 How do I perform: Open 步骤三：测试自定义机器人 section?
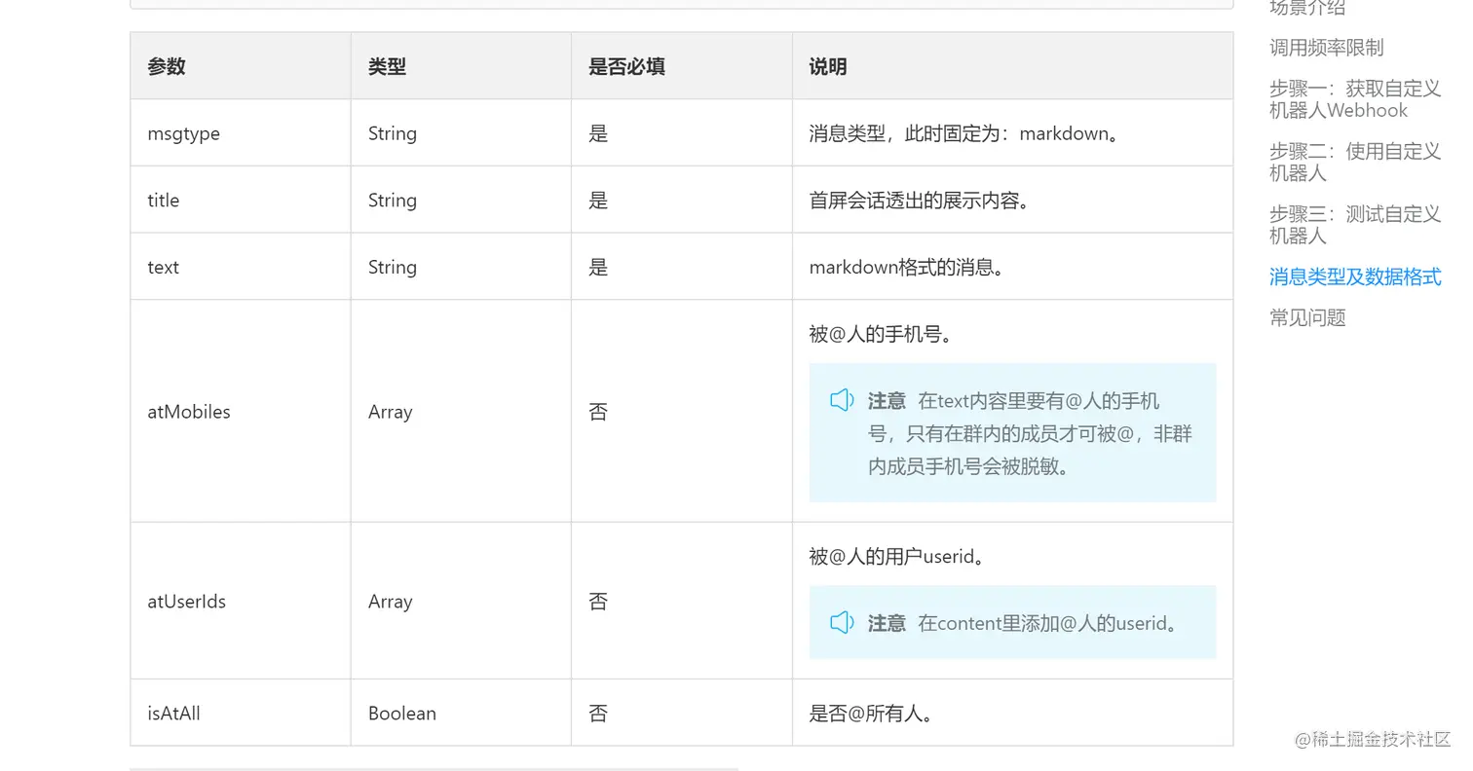1354,224
